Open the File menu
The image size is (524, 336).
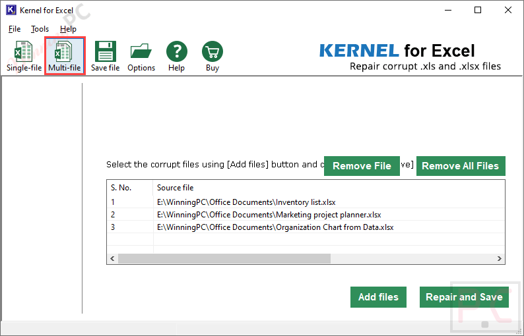coord(15,29)
